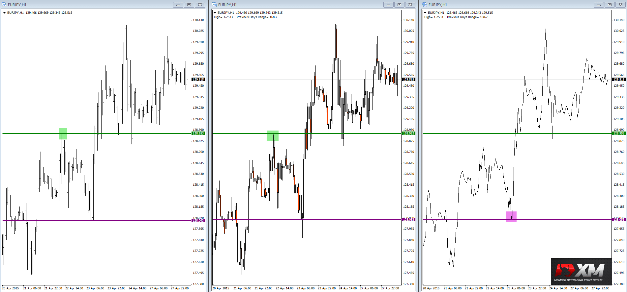Minimize the left EURJPY,H1 chart window

178,5
